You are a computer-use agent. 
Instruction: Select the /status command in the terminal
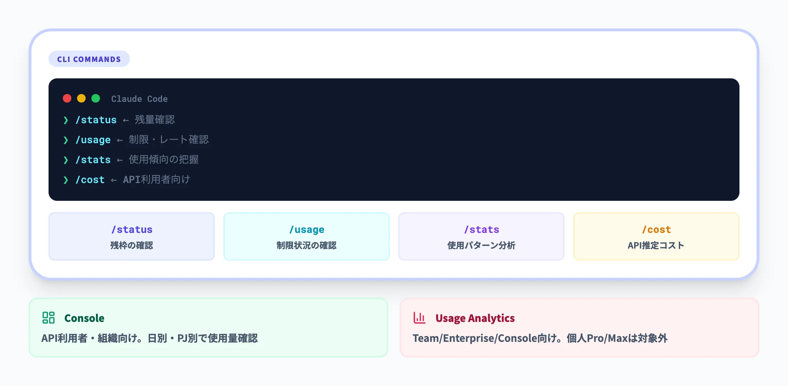pyautogui.click(x=96, y=120)
